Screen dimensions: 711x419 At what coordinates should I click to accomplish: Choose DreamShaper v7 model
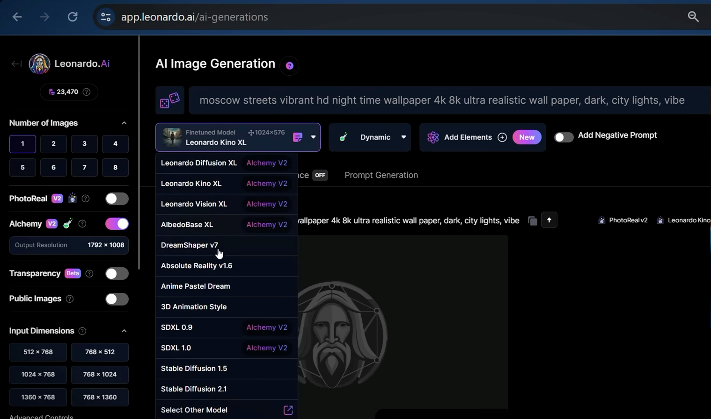(227, 245)
